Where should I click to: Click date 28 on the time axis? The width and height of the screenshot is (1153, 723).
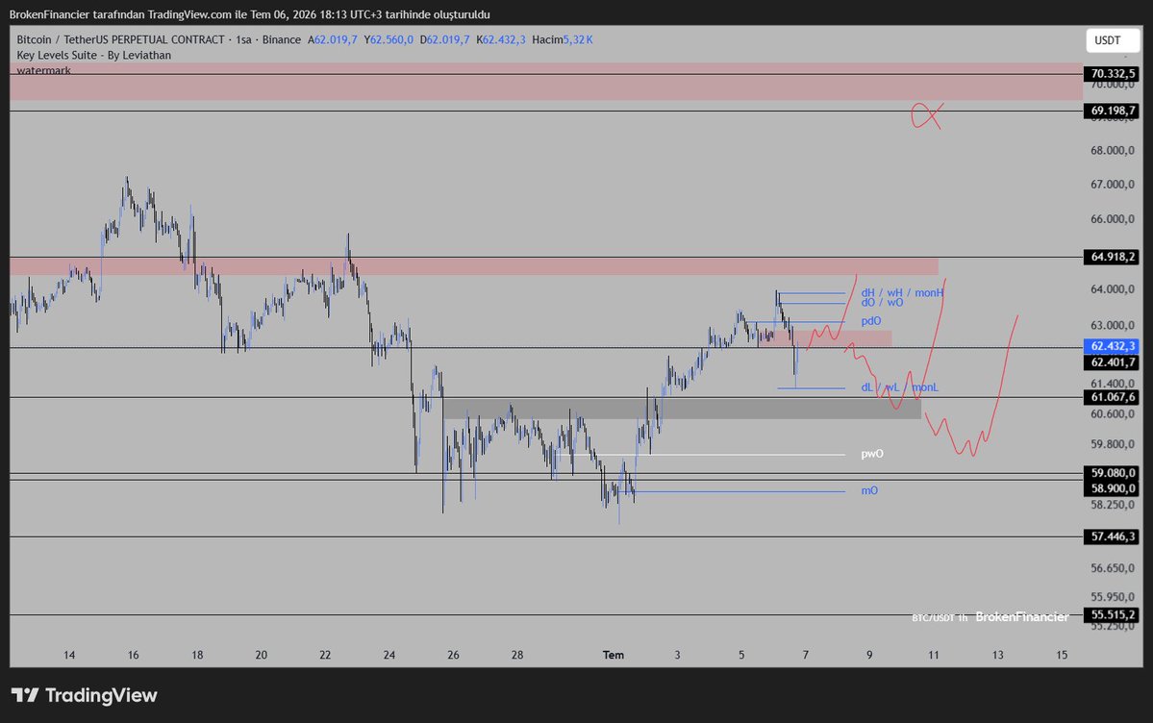pos(517,656)
